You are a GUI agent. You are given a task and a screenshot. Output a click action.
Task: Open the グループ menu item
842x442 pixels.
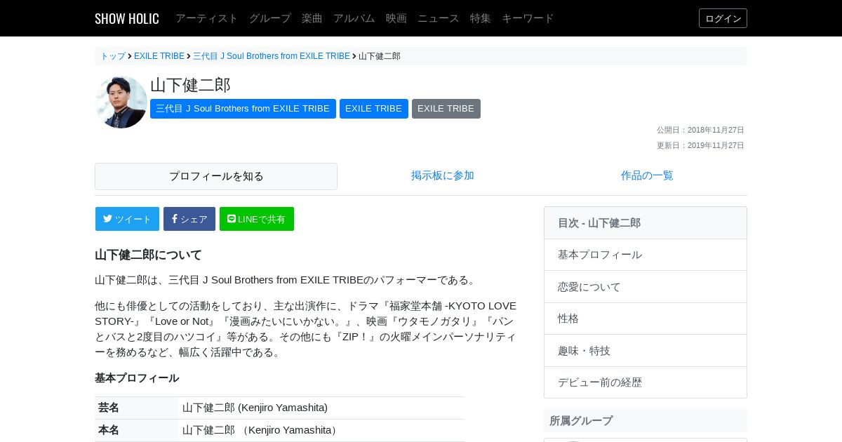tap(270, 18)
